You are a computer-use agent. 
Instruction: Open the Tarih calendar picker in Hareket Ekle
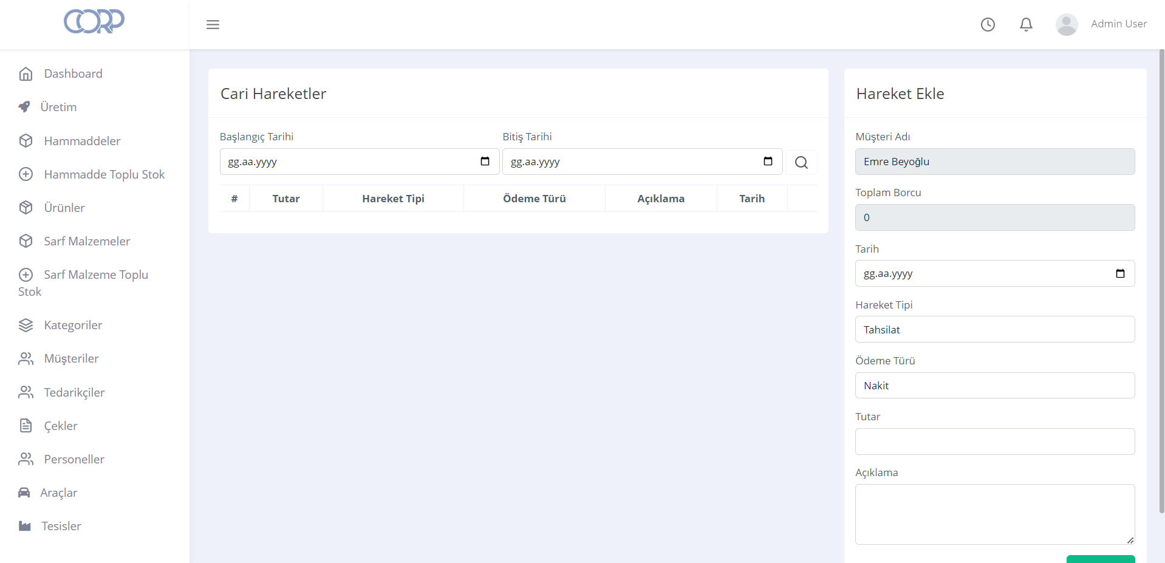pyautogui.click(x=1120, y=274)
